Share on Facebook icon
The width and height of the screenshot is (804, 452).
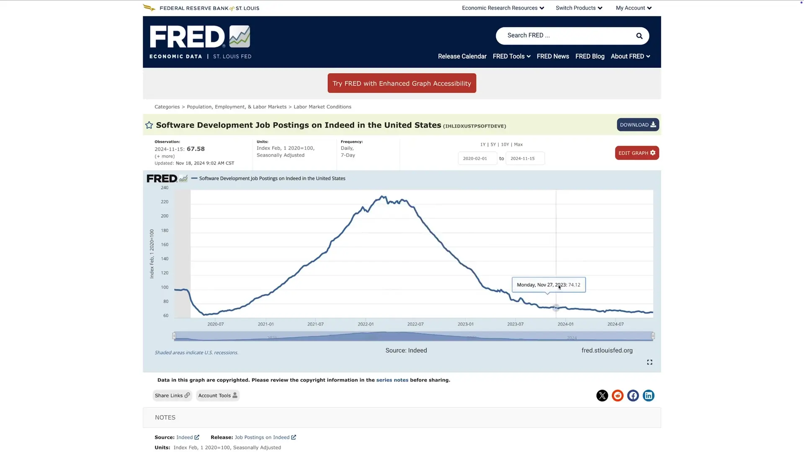click(x=633, y=395)
